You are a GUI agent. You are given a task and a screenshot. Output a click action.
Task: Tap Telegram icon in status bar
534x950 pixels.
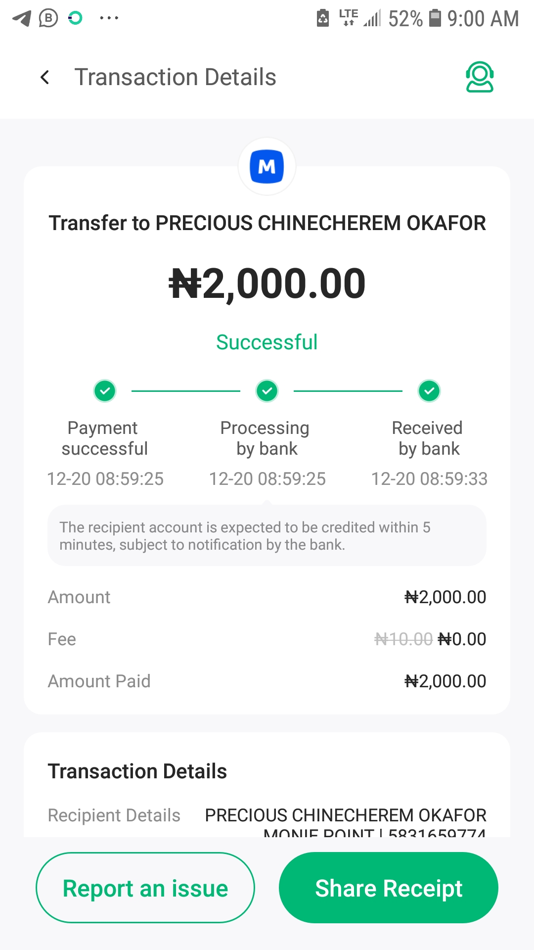pos(22,19)
